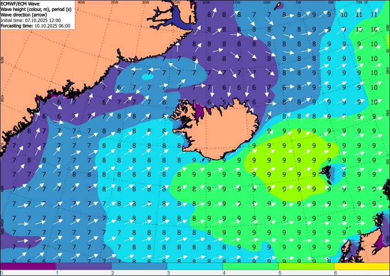Click the colour bar scale value '4'

click(x=224, y=273)
